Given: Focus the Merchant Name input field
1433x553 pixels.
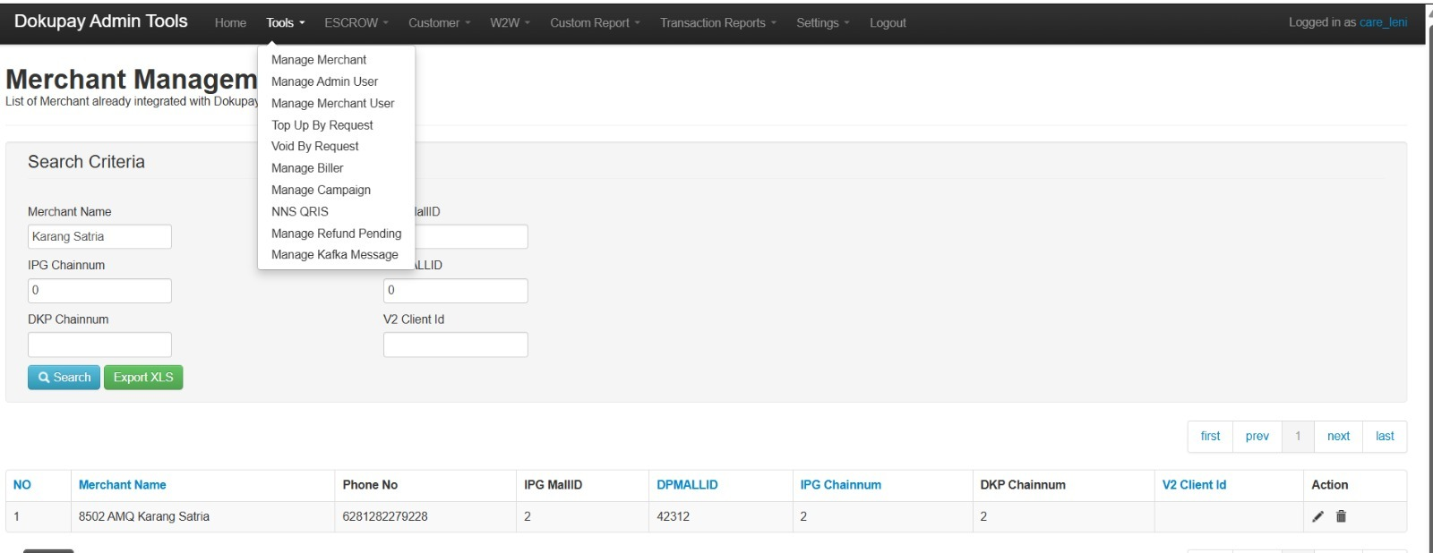Looking at the screenshot, I should pyautogui.click(x=99, y=237).
